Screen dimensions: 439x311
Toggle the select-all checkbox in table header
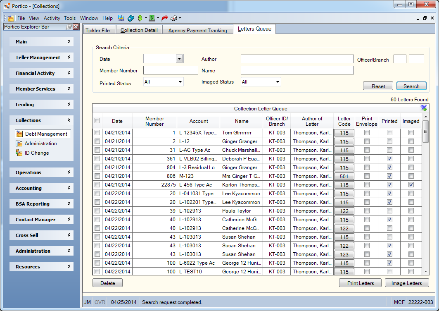click(x=97, y=121)
